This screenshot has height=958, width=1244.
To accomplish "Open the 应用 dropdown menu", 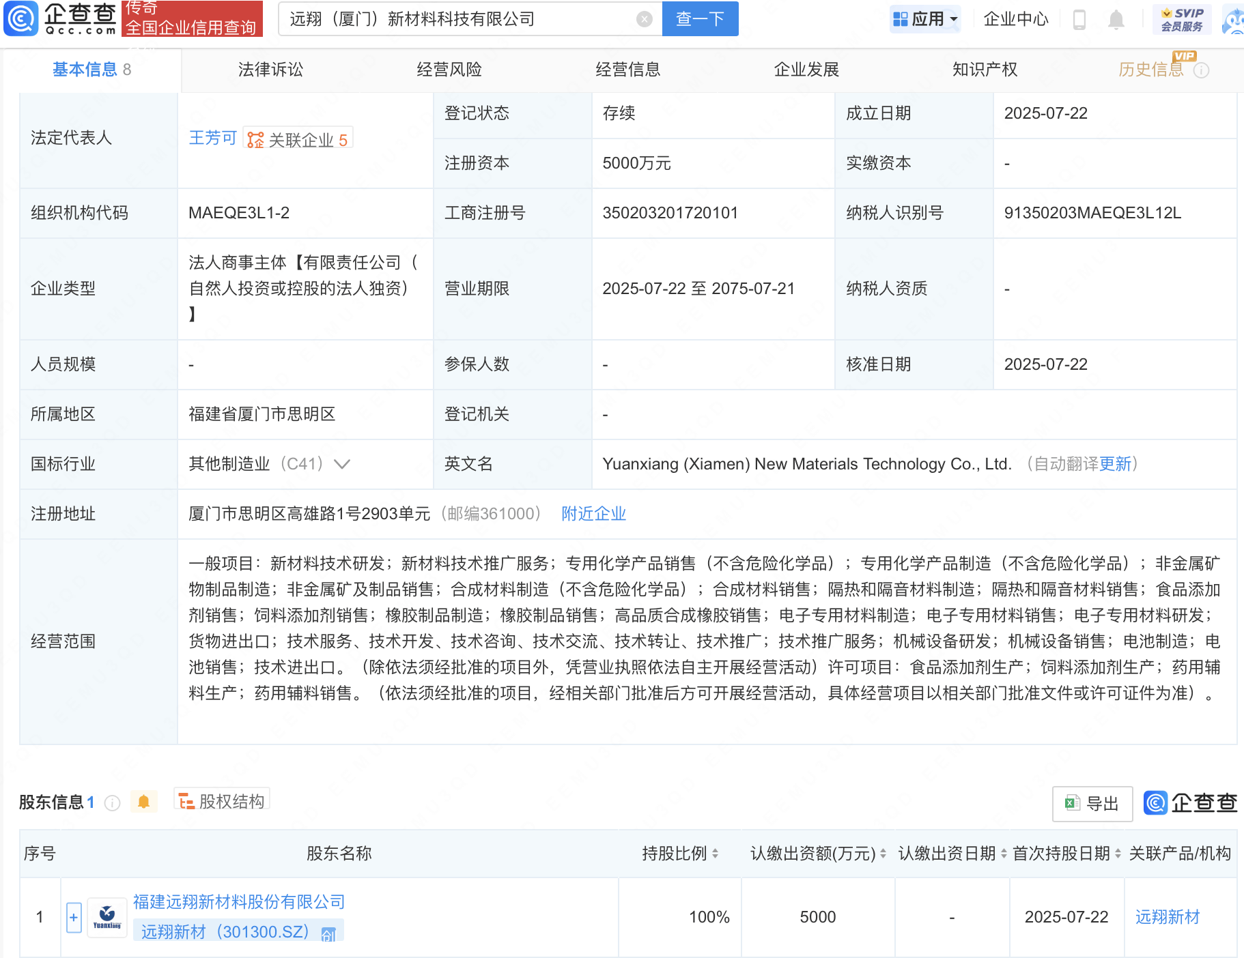I will pos(925,19).
